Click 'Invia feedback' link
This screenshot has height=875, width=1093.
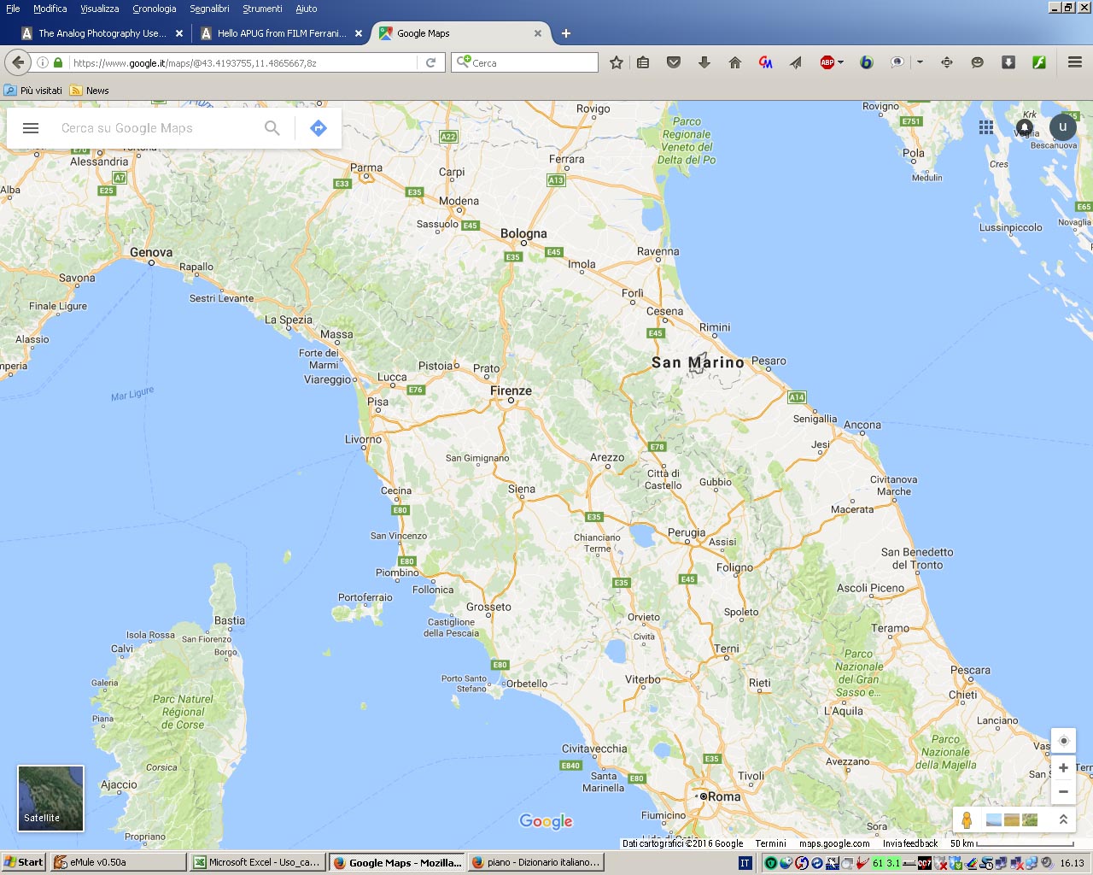point(910,843)
